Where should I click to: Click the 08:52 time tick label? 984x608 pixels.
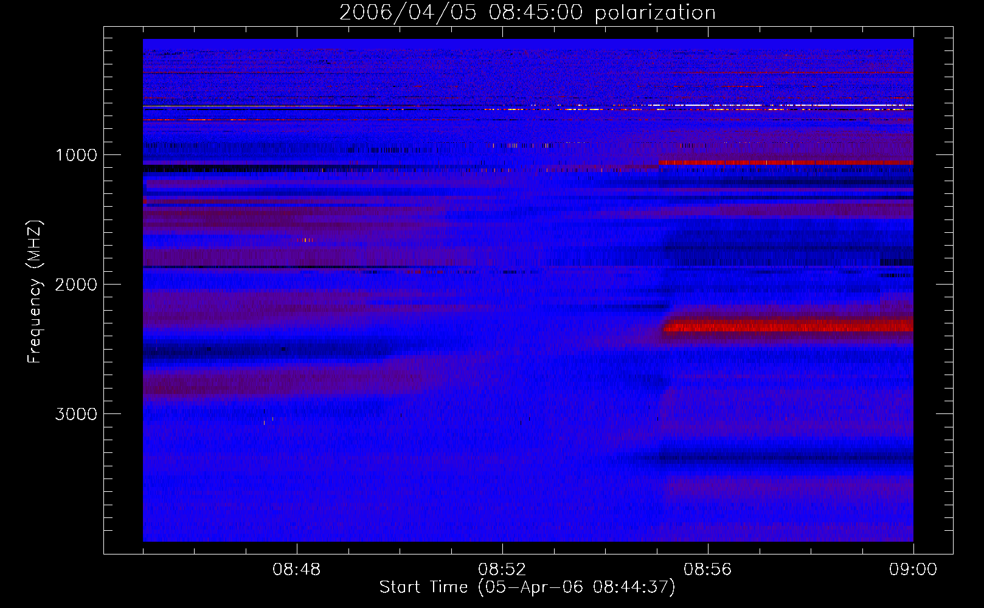(502, 570)
